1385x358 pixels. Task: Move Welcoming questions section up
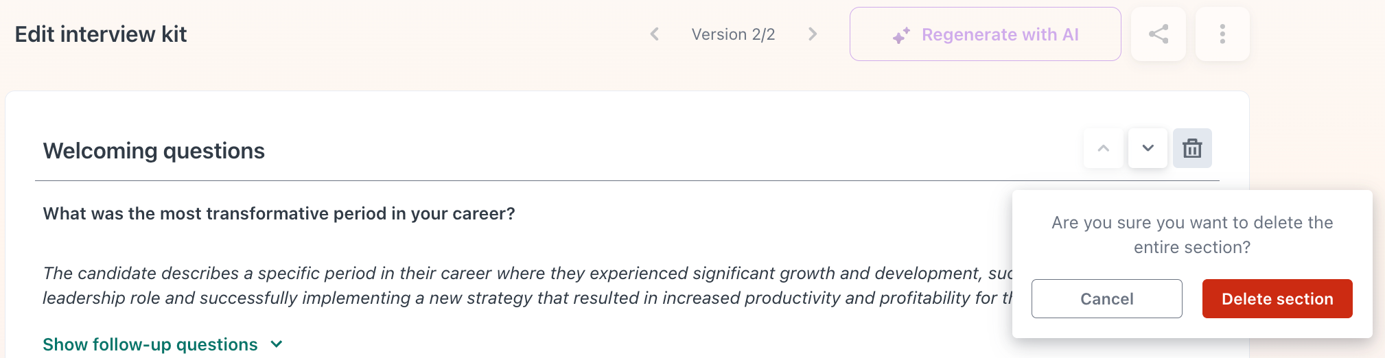tap(1104, 148)
